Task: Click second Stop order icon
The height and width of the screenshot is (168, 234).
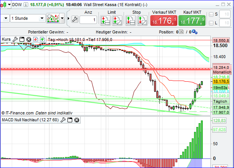Action: click(x=142, y=21)
